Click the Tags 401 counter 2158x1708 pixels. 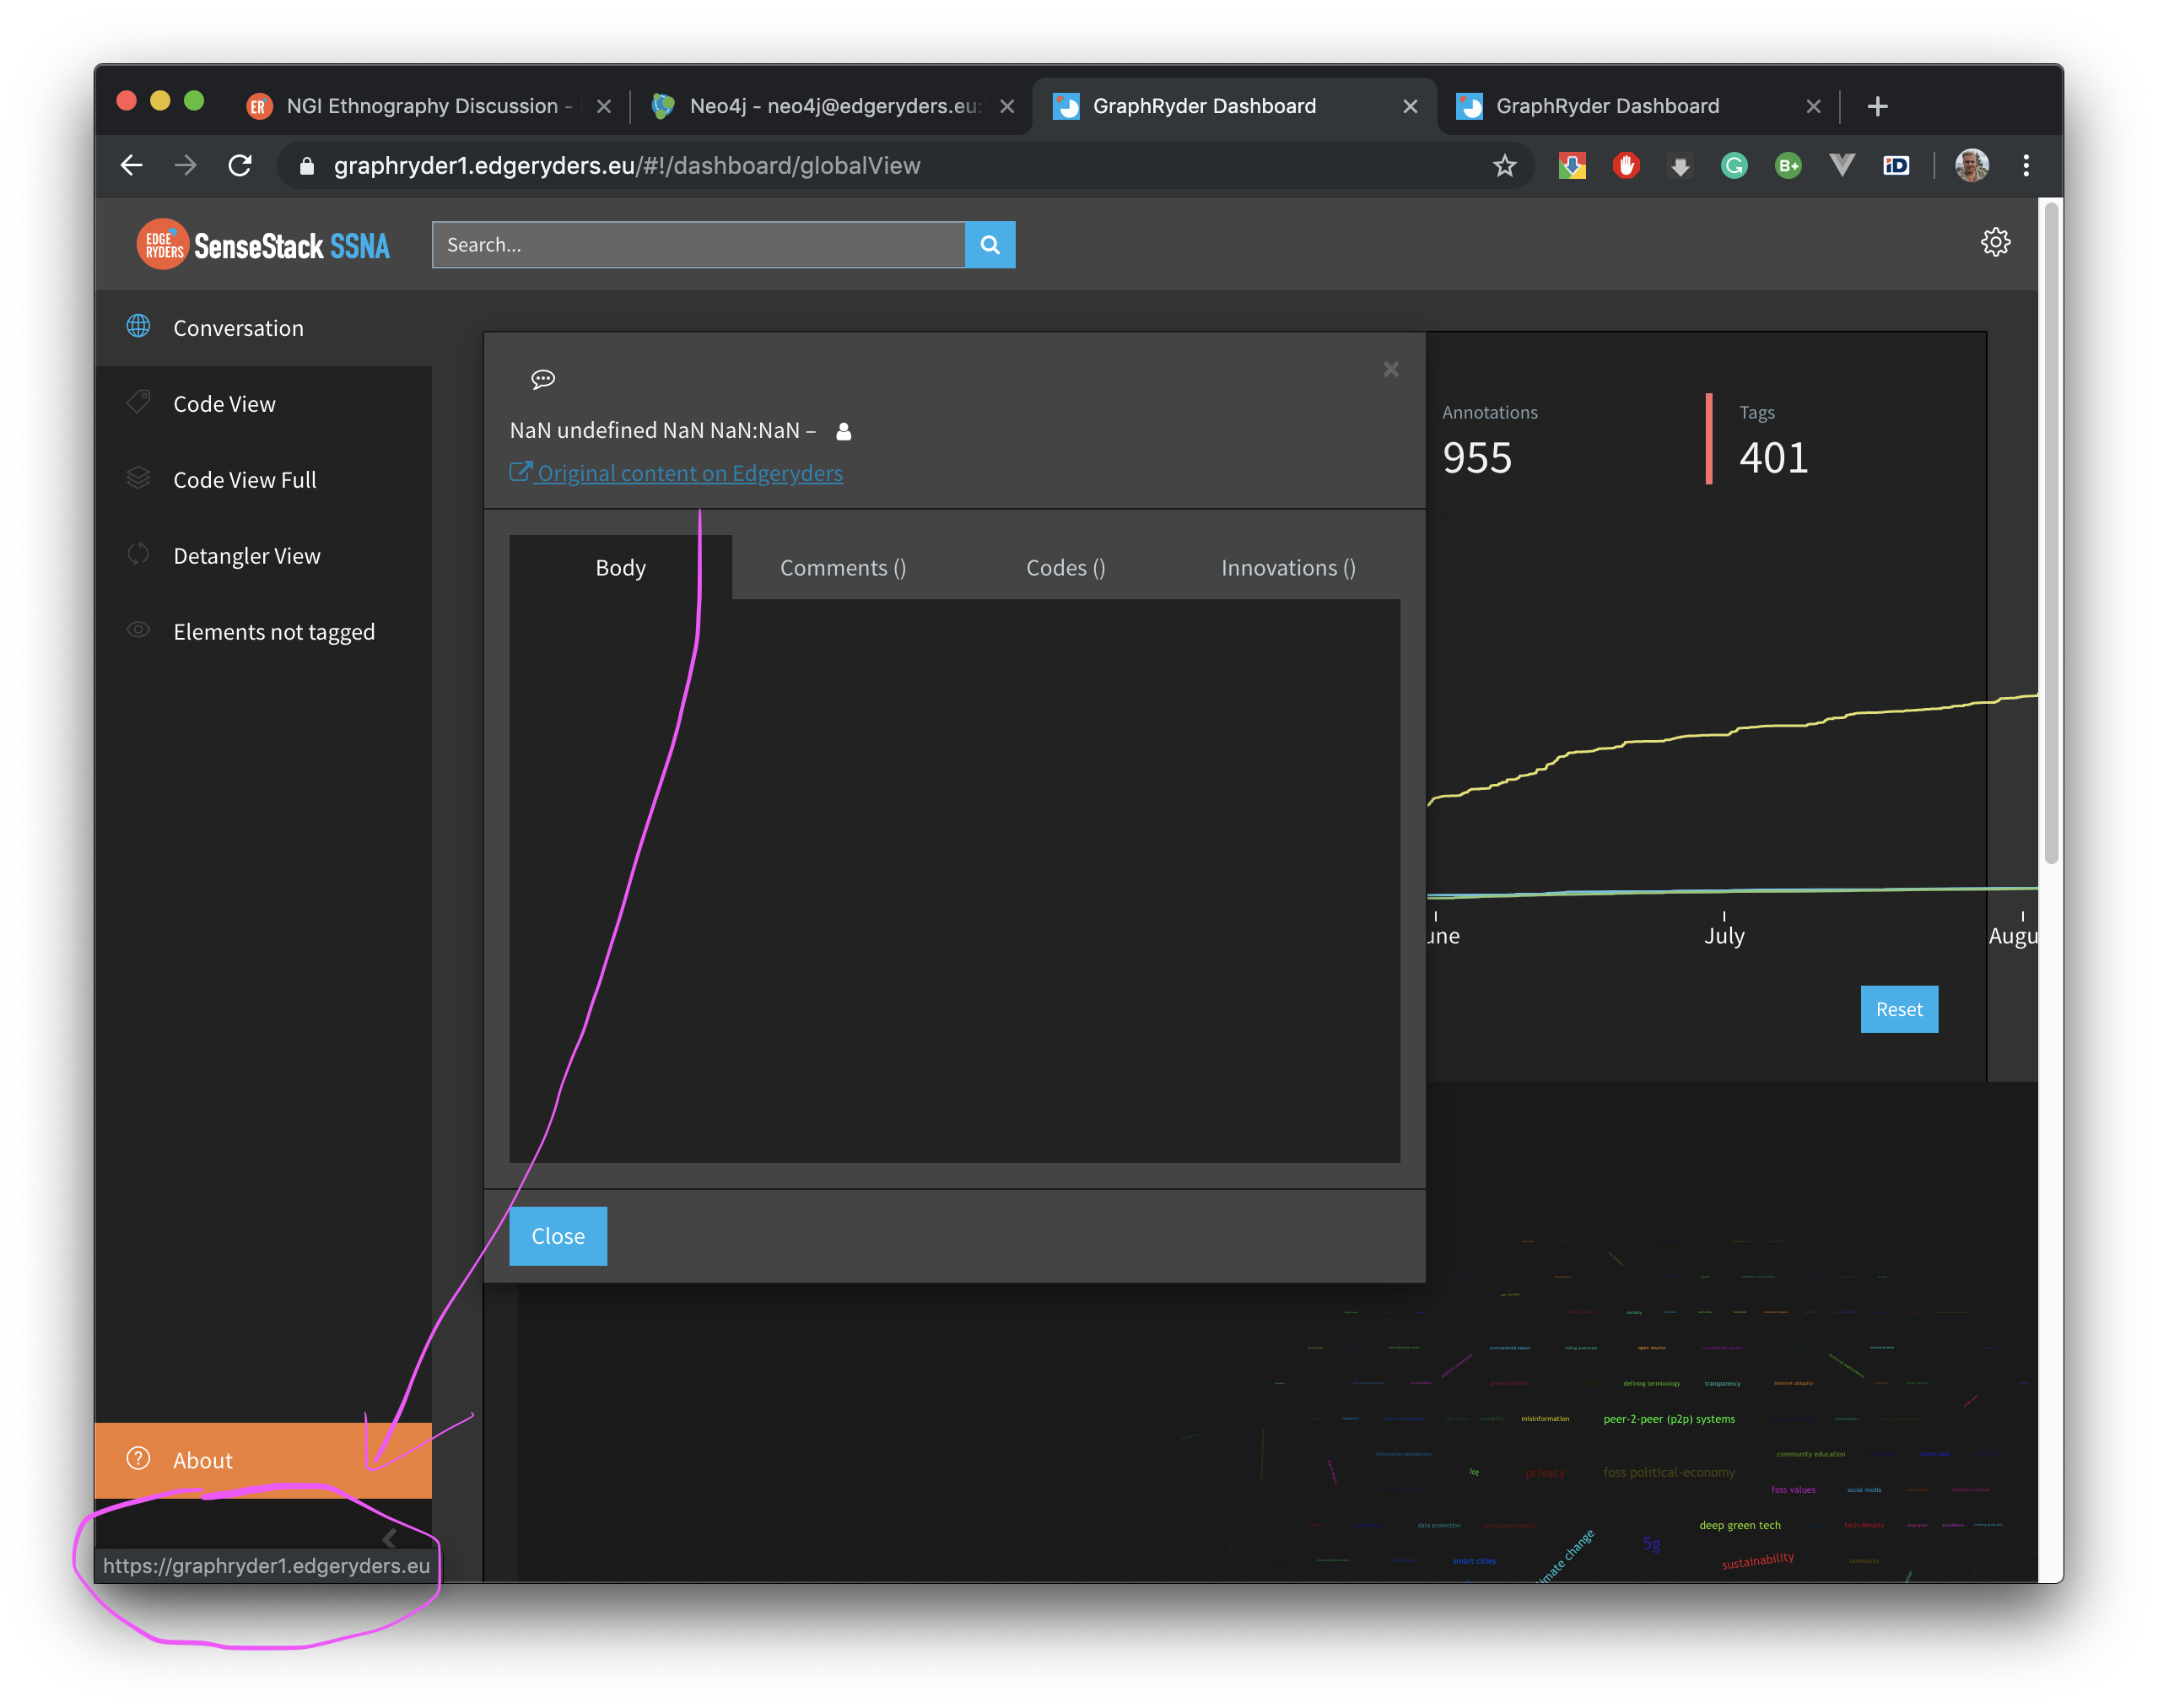[1774, 441]
